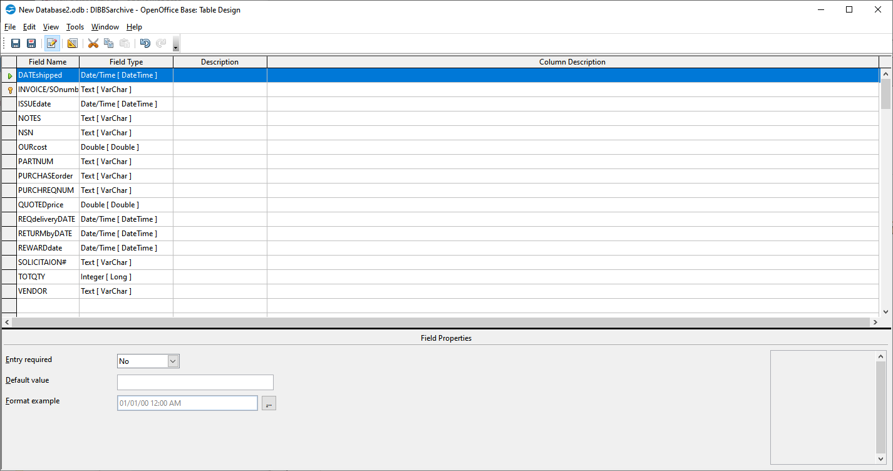Image resolution: width=893 pixels, height=471 pixels.
Task: Select the RETURNbyDATE field name cell
Action: pos(48,234)
